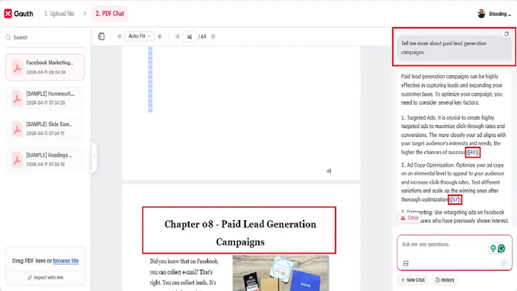The width and height of the screenshot is (517, 291).
Task: Open the Auto Fit zoom dropdown
Action: tap(139, 36)
